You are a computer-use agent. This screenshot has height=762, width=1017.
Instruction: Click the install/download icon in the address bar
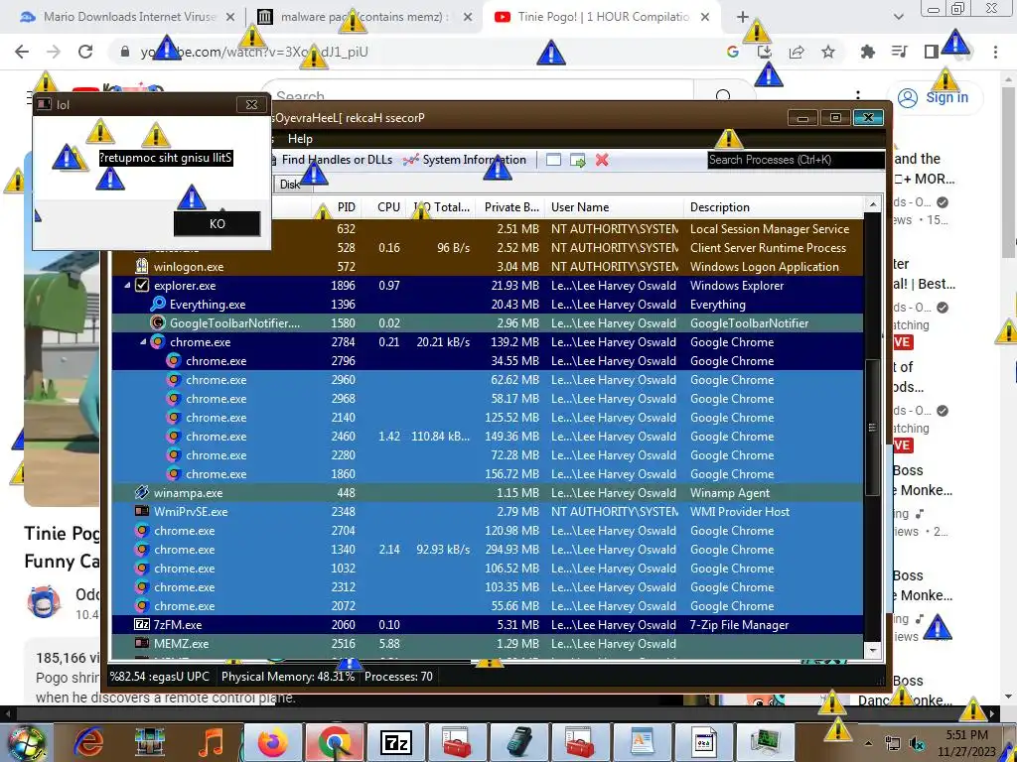pyautogui.click(x=765, y=52)
